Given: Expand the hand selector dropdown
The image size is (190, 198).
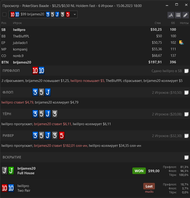Looking at the screenshot, I should 75,14.
